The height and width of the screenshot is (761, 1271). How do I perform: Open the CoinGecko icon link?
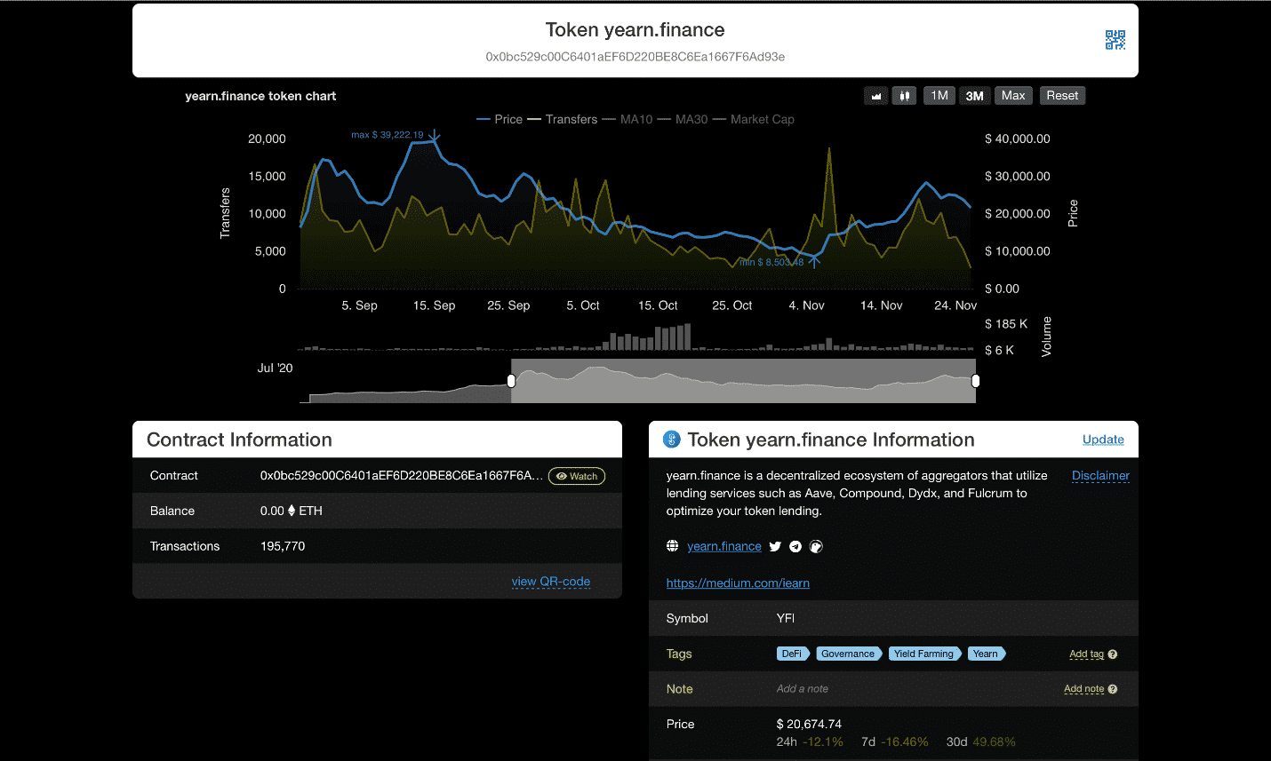[816, 547]
